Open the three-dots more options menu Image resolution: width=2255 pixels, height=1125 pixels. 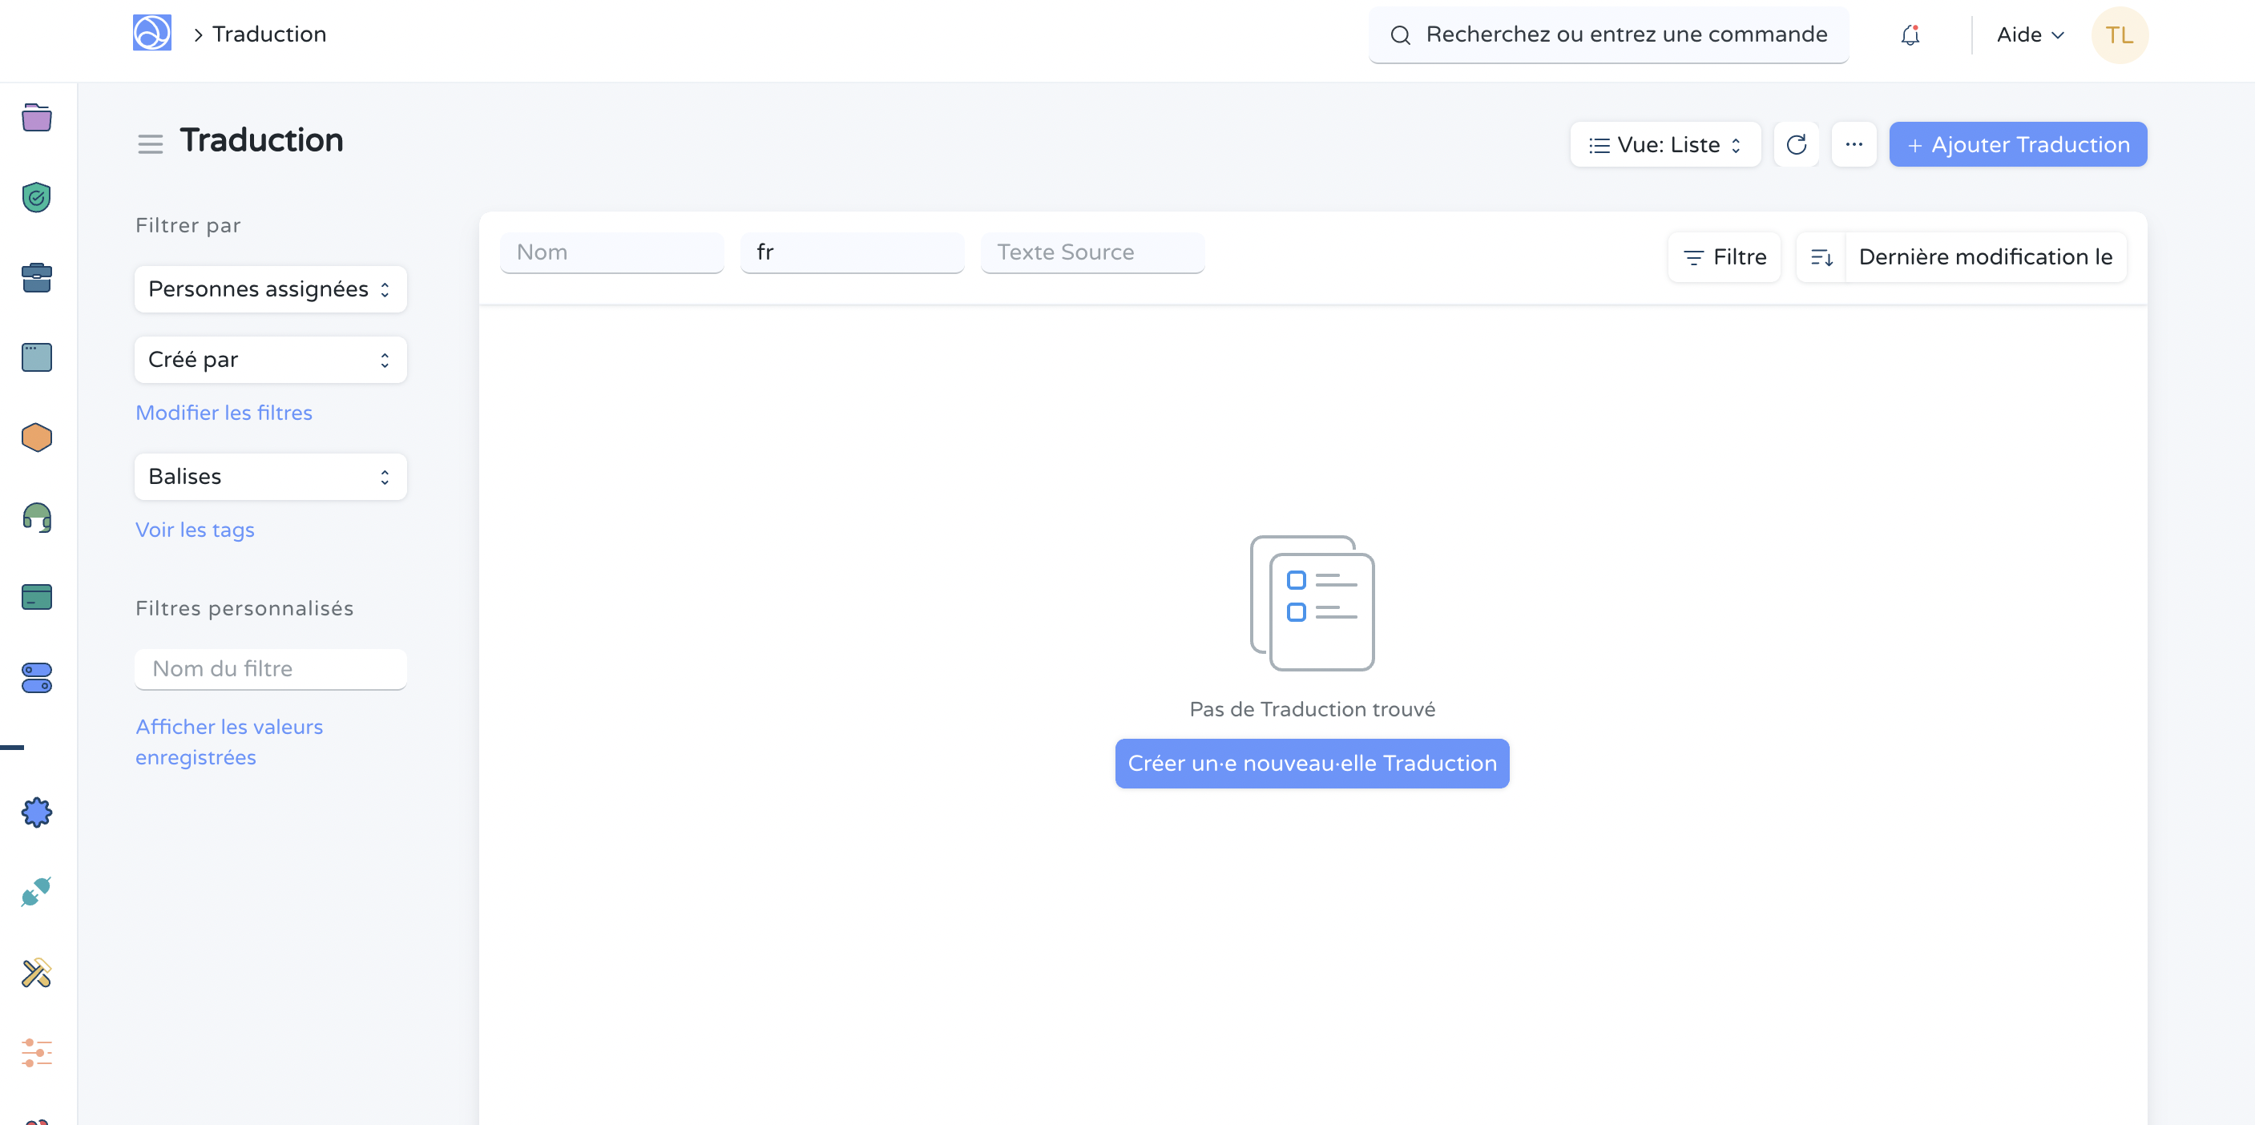[1854, 144]
